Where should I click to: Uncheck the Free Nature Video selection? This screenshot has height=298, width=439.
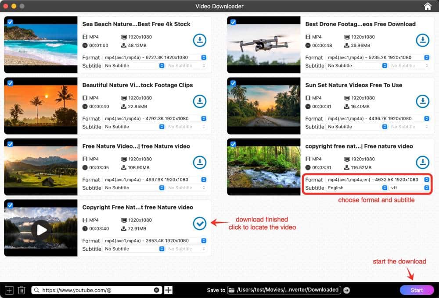(11, 144)
